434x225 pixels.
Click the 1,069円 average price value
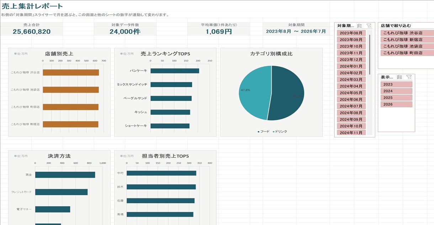click(x=218, y=32)
